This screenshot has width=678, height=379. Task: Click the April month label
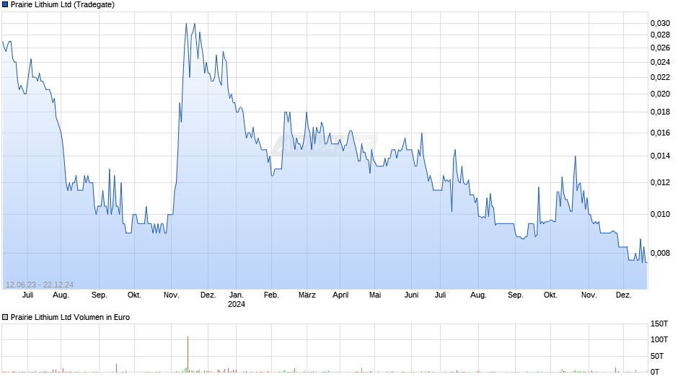(340, 295)
